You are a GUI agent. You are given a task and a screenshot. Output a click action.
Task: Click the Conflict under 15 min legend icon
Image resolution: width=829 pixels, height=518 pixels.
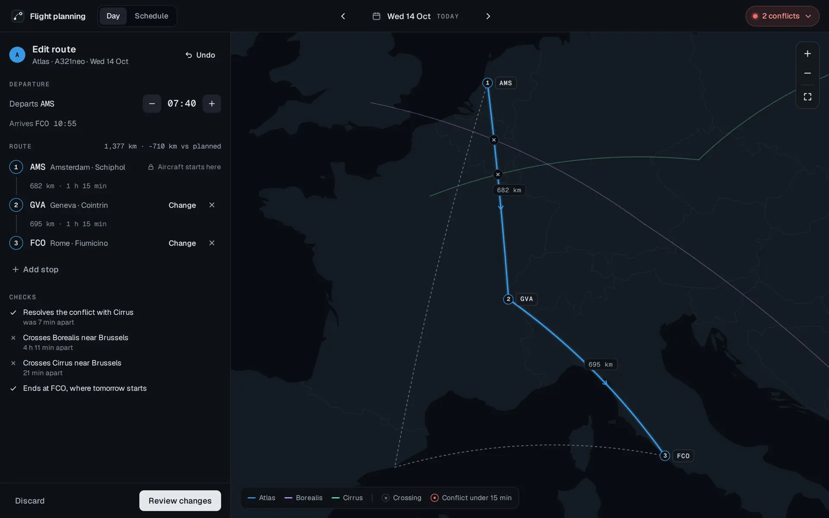[435, 498]
